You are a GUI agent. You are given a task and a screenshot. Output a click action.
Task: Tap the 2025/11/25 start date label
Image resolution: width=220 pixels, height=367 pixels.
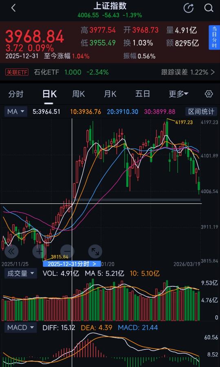tap(15, 264)
